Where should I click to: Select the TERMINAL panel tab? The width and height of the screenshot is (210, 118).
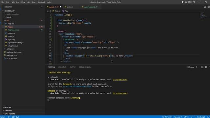51,67
